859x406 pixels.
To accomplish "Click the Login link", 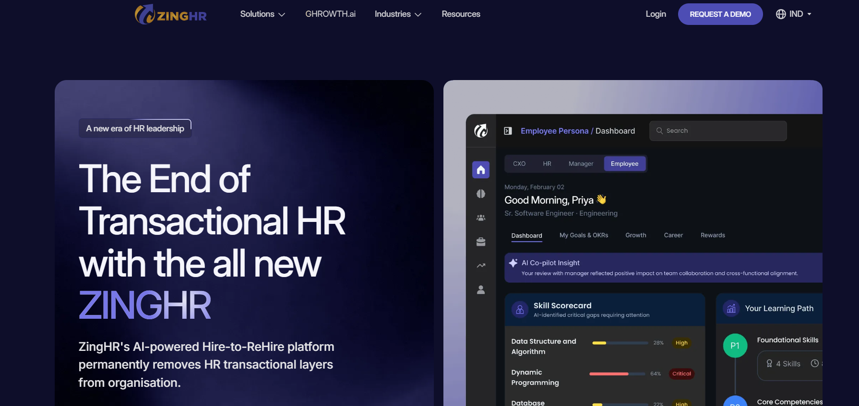I will click(x=656, y=14).
